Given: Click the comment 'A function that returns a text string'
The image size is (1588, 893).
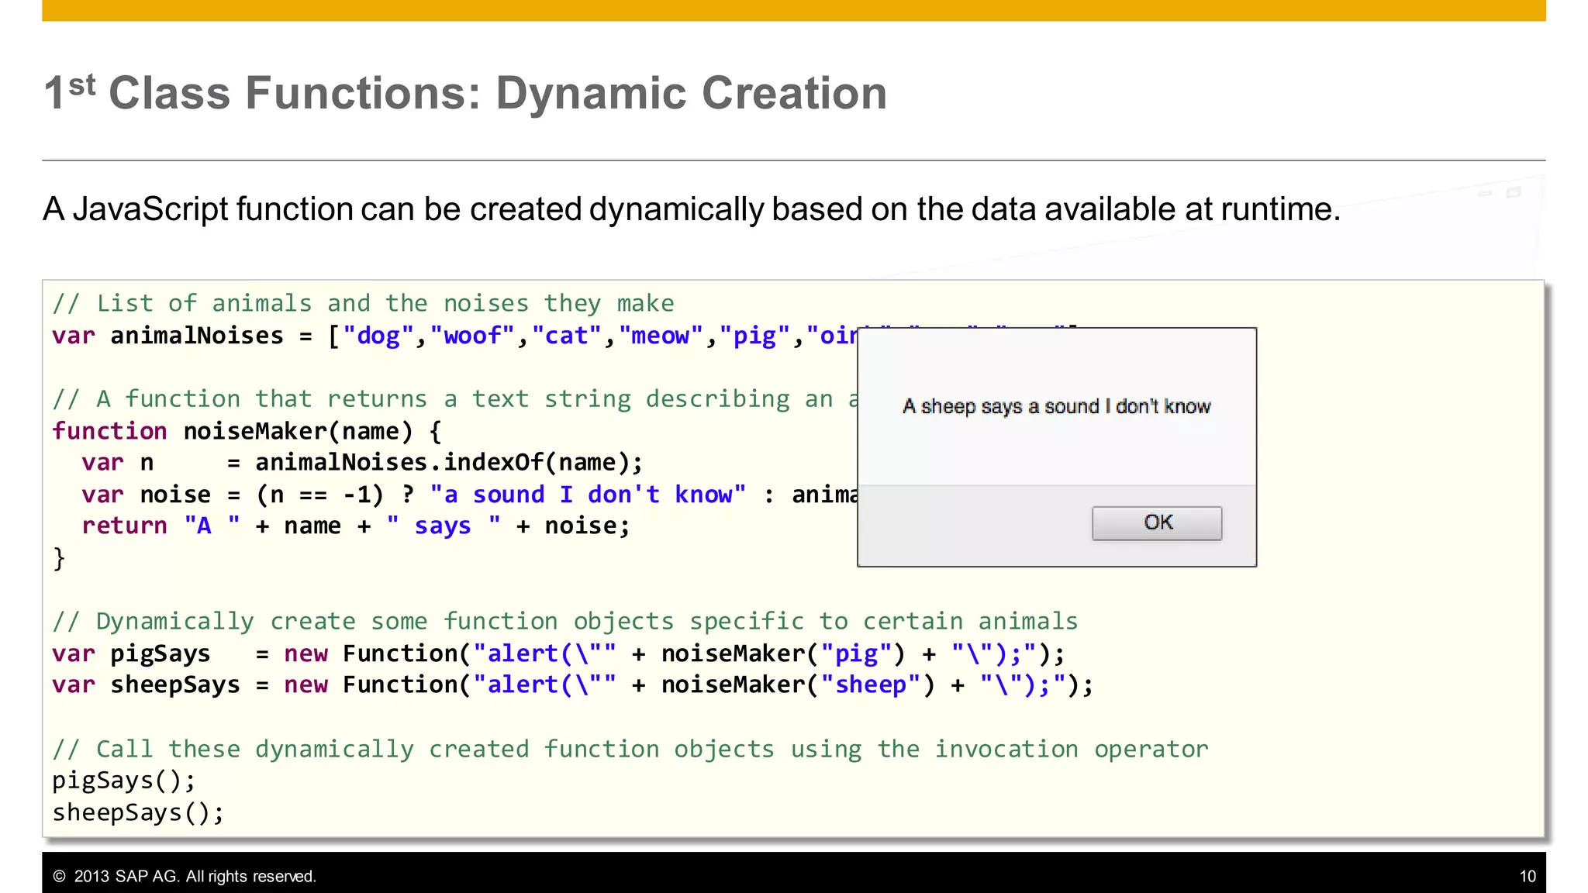Looking at the screenshot, I should [455, 399].
